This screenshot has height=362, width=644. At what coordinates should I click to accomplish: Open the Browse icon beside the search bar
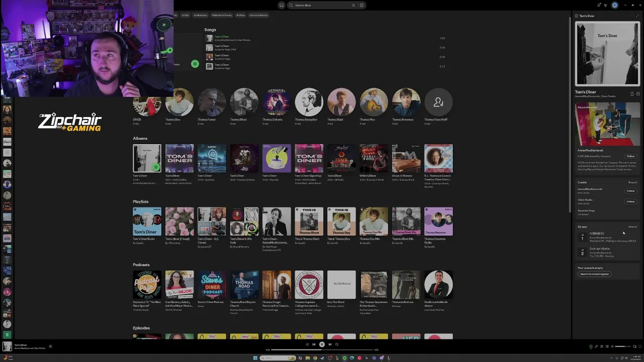pos(361,5)
